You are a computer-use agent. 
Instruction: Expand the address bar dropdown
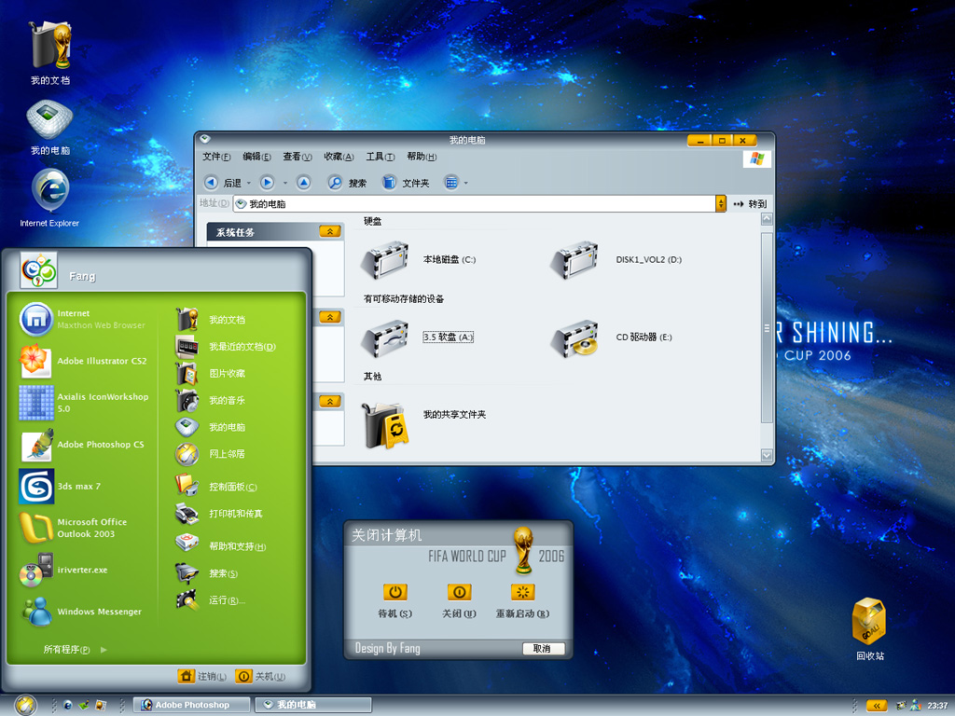(x=721, y=203)
